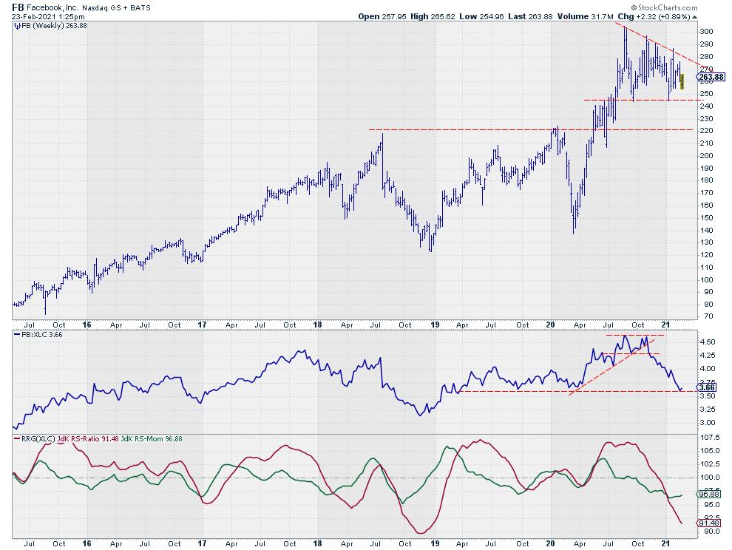The height and width of the screenshot is (550, 732).
Task: Click the 'JdK RS-Ratio 91.48' legend label
Action: 88,439
